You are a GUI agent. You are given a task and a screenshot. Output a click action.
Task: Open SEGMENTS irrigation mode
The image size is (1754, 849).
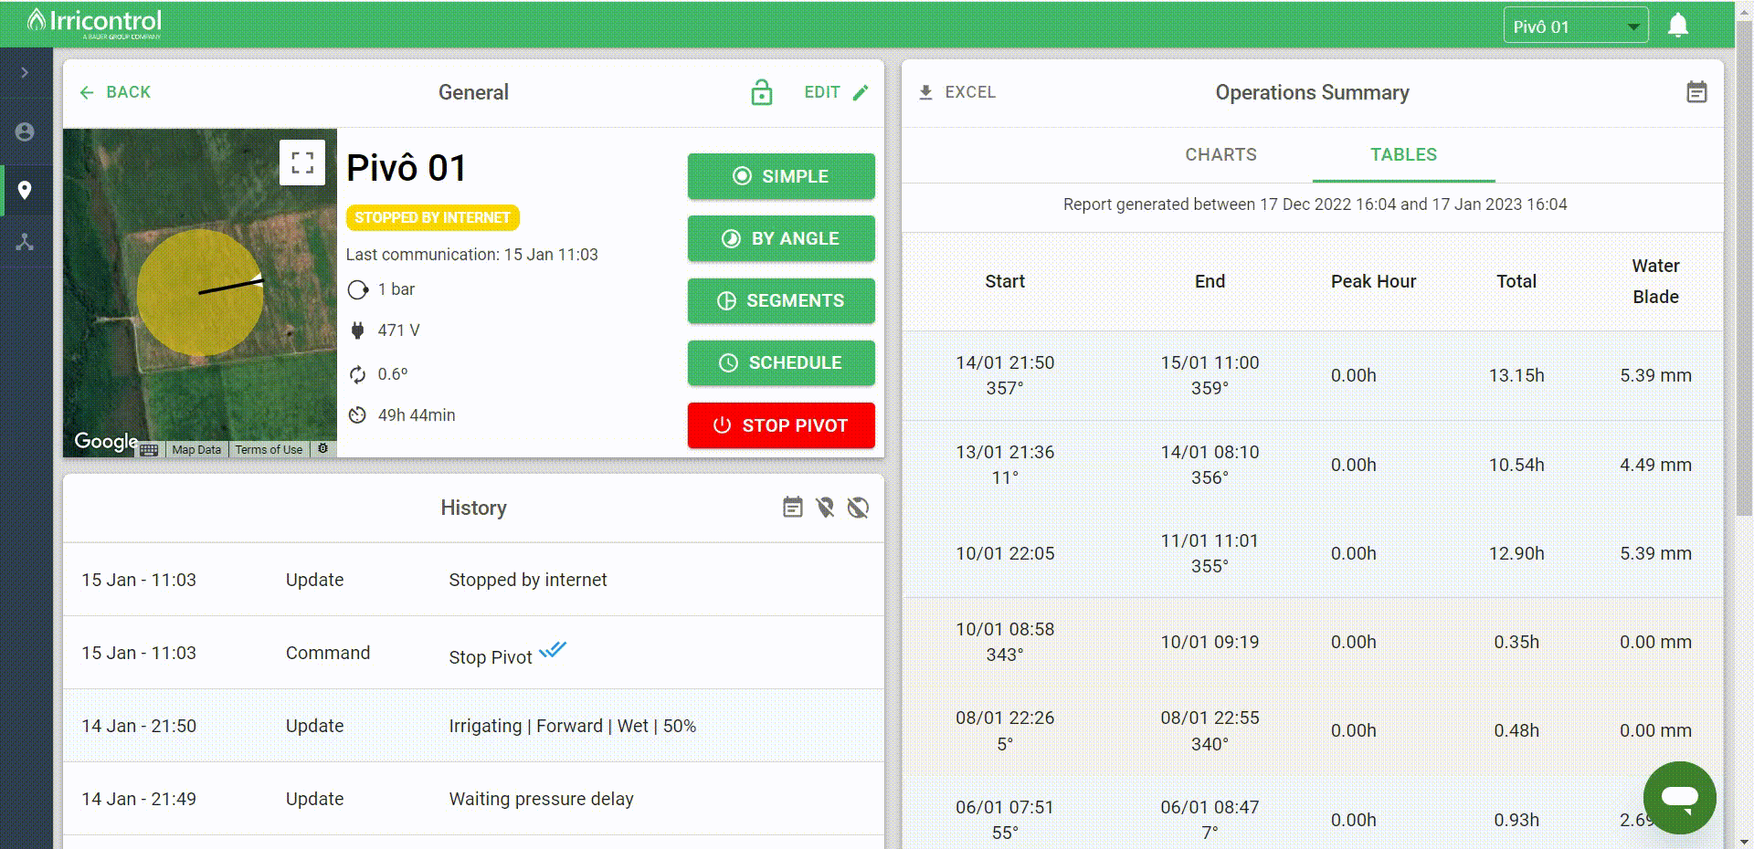click(781, 300)
